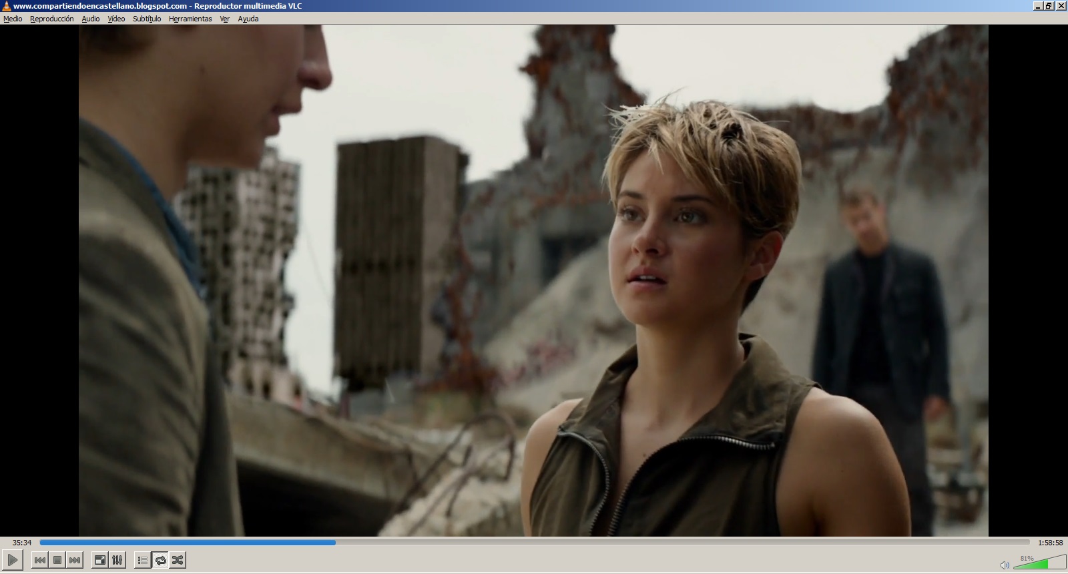Image resolution: width=1068 pixels, height=574 pixels.
Task: Click the VLC cone title bar icon
Action: click(x=6, y=6)
